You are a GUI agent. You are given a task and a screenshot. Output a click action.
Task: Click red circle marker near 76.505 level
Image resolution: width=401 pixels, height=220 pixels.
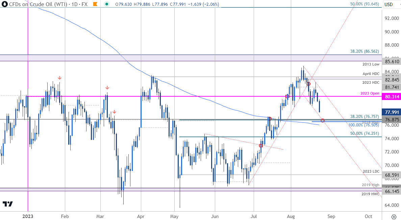(x=323, y=120)
